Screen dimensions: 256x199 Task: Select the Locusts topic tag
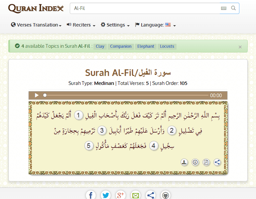(167, 46)
